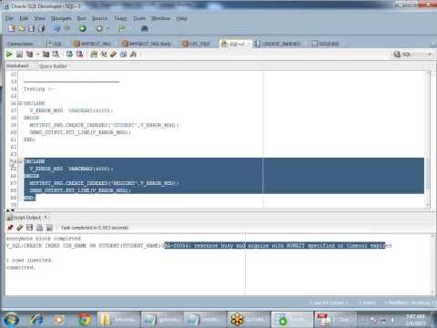Click 'anonymous block completed' output text
Screen dimensions: 437x328
44,239
